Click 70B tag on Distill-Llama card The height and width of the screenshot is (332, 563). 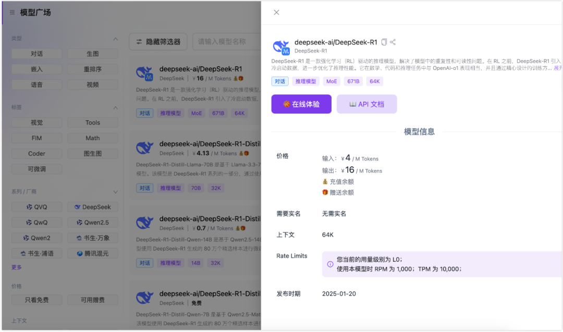(195, 188)
